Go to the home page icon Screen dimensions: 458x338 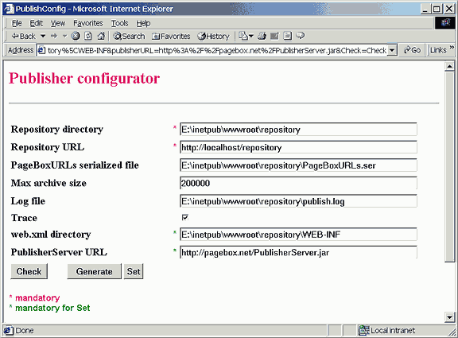click(x=101, y=36)
